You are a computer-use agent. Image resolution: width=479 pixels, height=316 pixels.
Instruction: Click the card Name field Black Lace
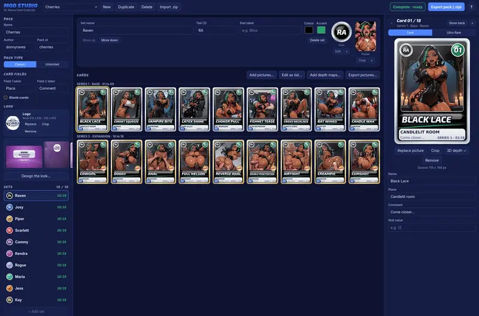[432, 181]
